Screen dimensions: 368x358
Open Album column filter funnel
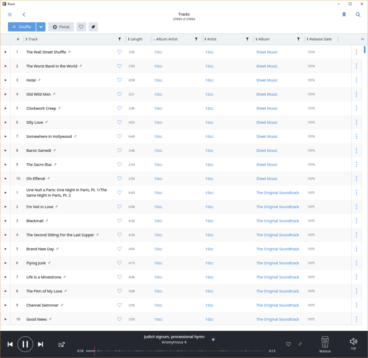coord(299,39)
